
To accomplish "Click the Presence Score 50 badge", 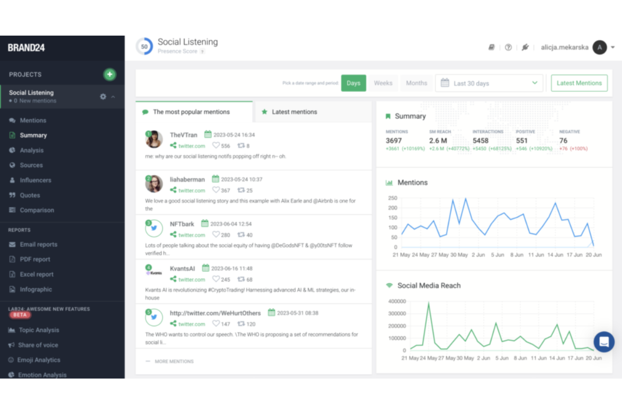I will click(x=144, y=47).
